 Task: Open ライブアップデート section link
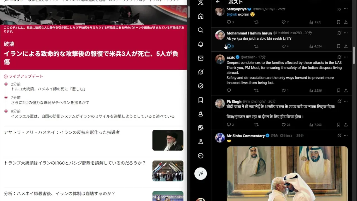(23, 76)
